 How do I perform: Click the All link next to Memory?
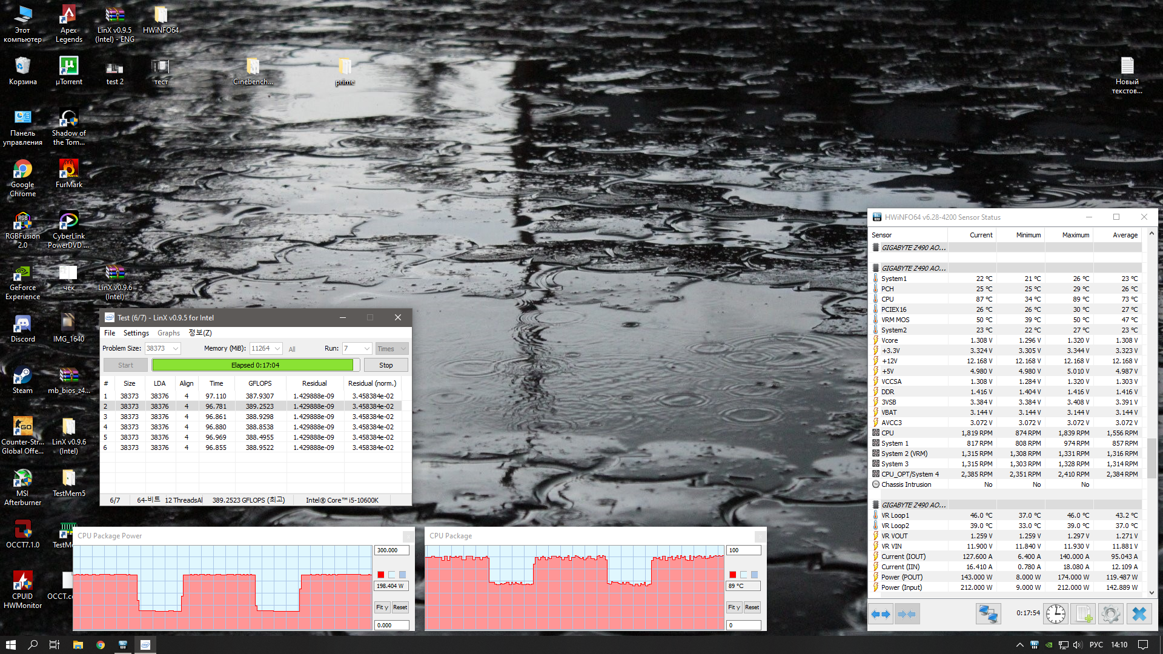(x=292, y=349)
